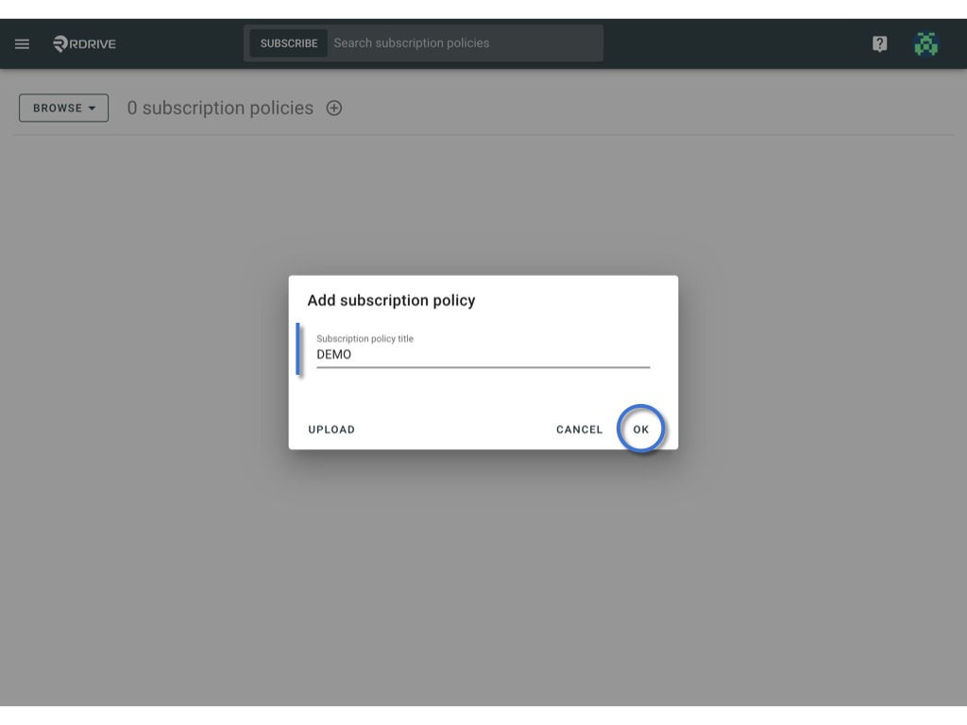
Task: Click UPLOAD in the dialog
Action: click(331, 430)
